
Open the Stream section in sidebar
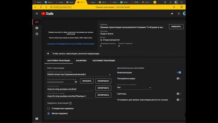[37, 22]
